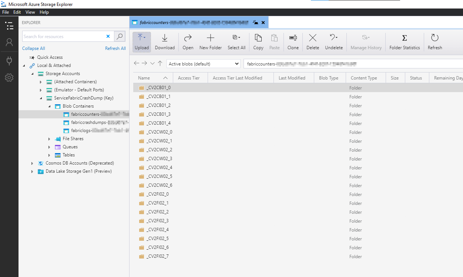
Task: Select the _CV2FI02_7 folder row
Action: 298,256
